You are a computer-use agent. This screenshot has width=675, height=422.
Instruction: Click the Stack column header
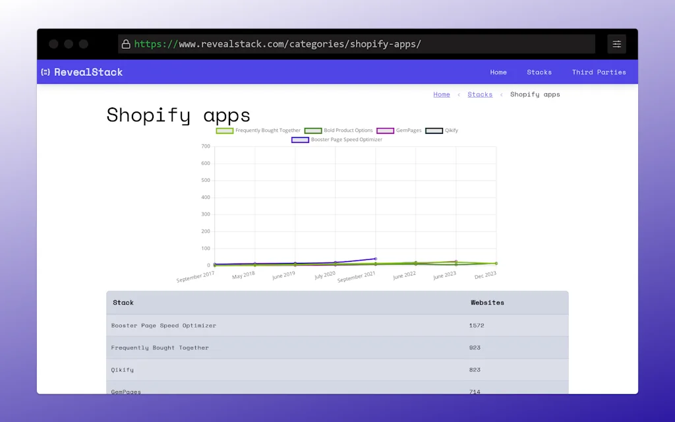(123, 303)
